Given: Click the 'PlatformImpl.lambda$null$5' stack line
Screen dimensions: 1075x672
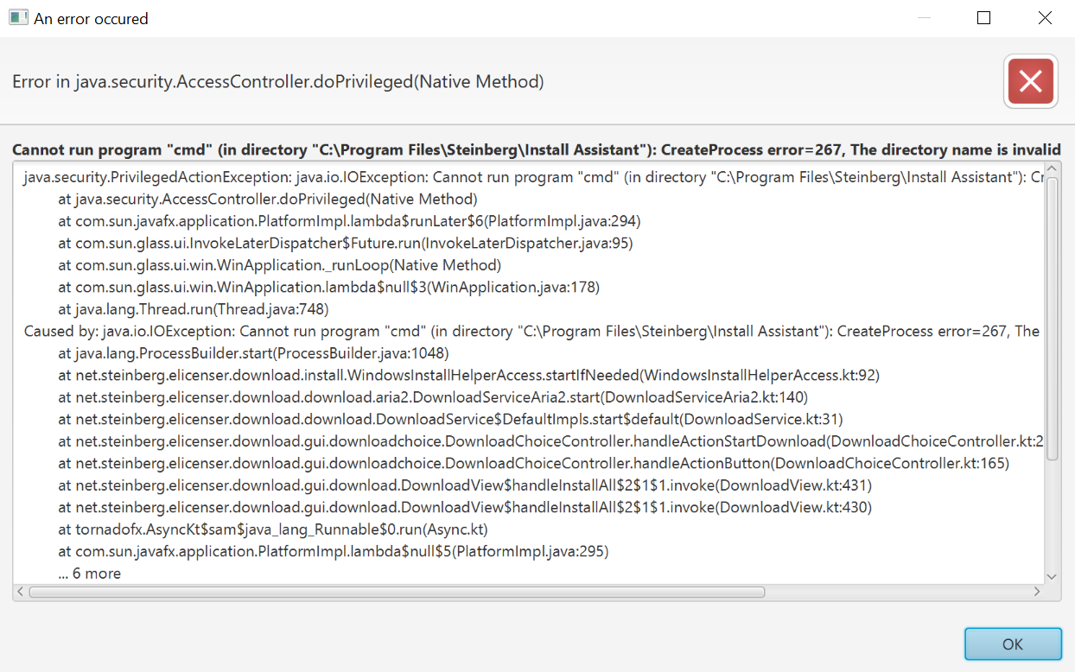Looking at the screenshot, I should coord(334,551).
